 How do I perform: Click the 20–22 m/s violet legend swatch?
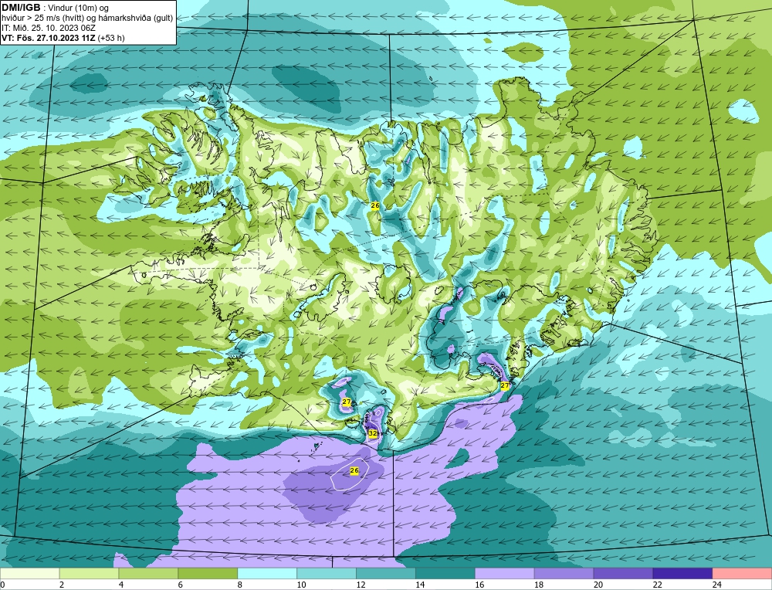pos(623,573)
